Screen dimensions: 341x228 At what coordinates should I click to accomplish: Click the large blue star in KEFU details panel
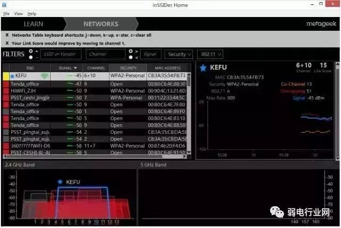(203, 68)
